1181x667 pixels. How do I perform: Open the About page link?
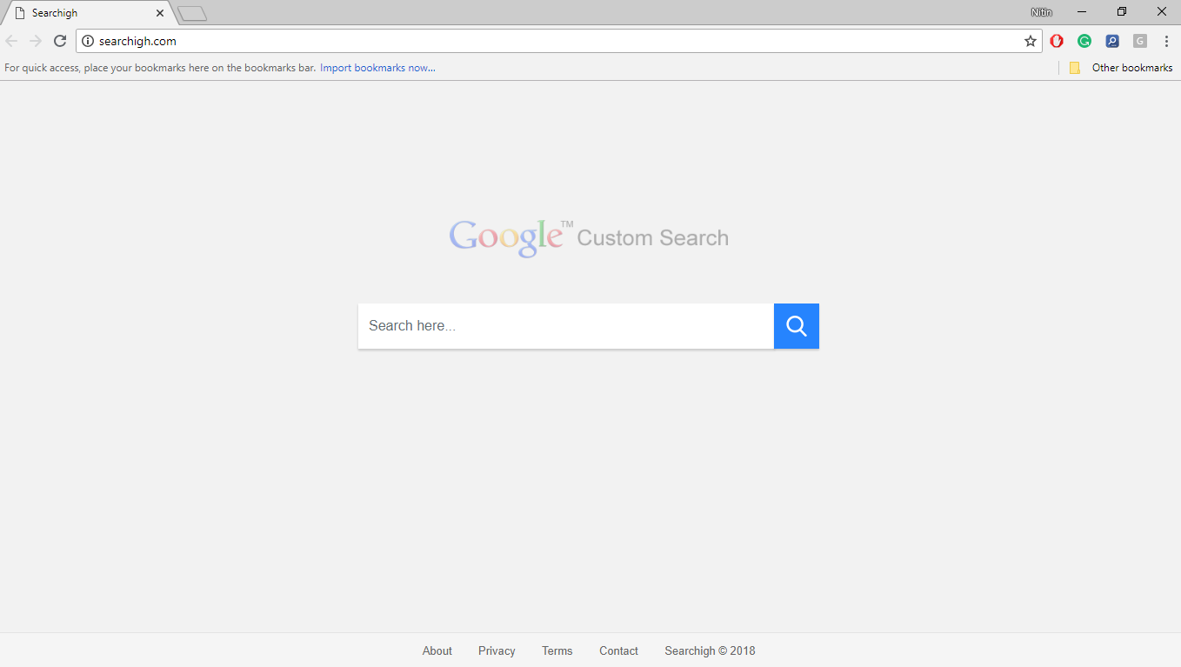tap(437, 650)
